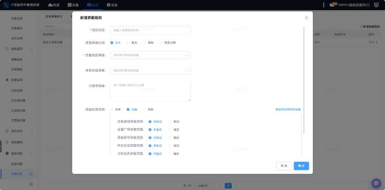Open the 监控设置 sub-item in sidebar

17,164
